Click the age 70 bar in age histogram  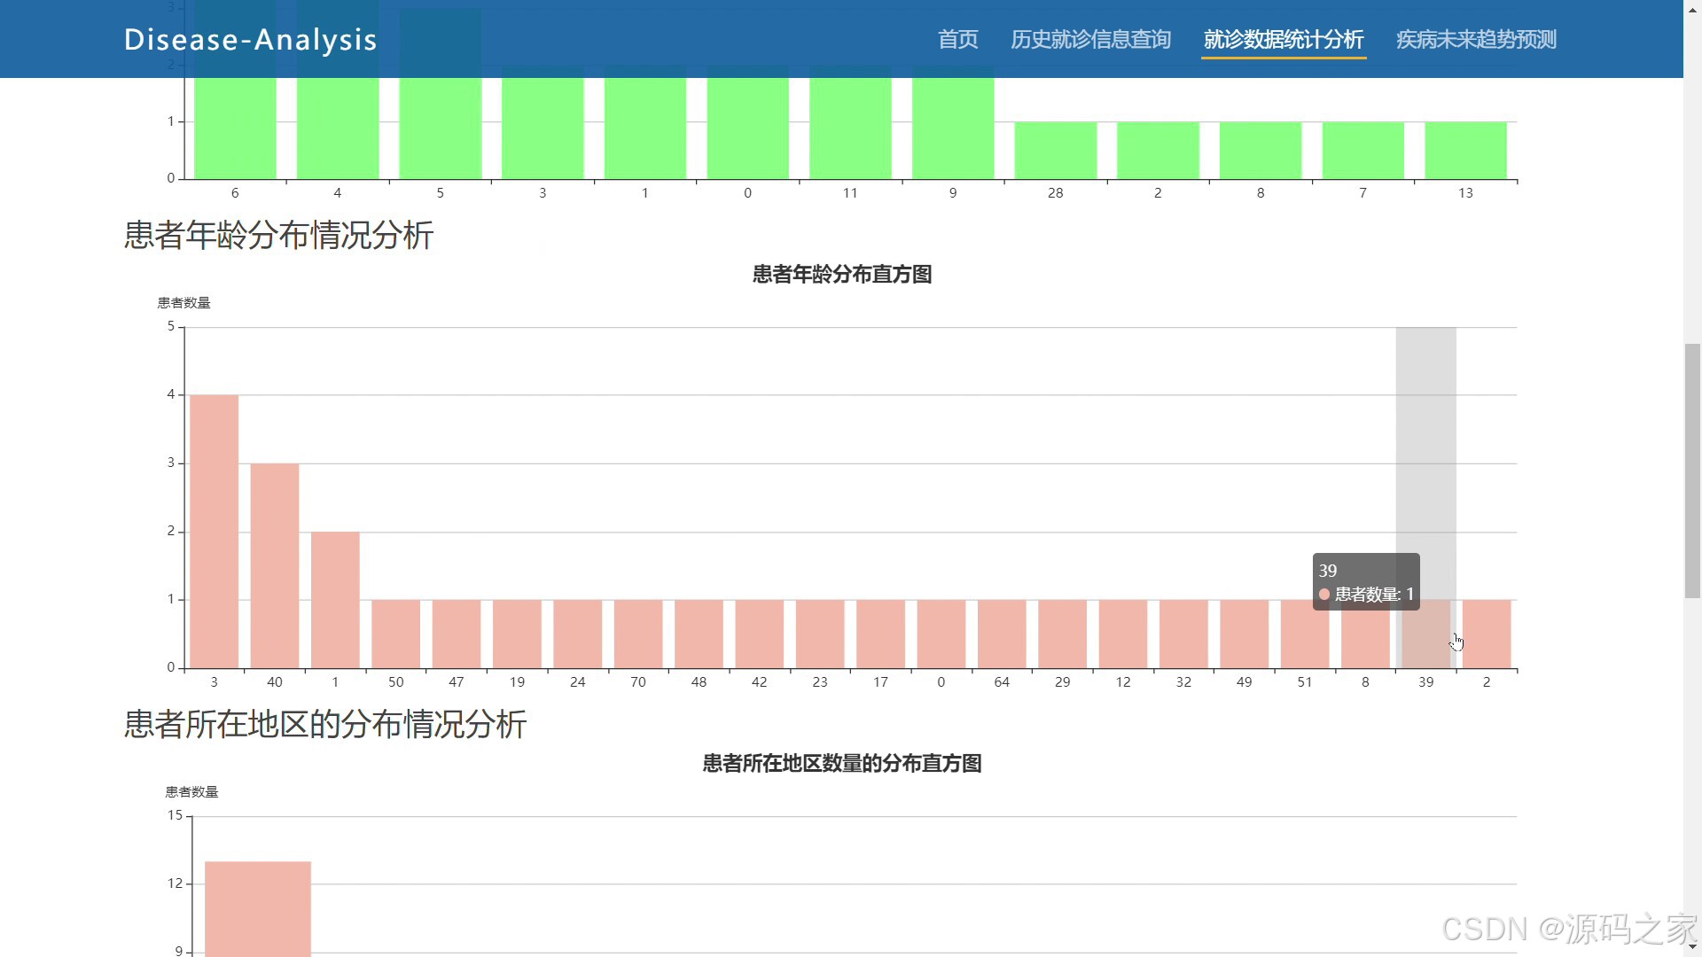tap(638, 634)
